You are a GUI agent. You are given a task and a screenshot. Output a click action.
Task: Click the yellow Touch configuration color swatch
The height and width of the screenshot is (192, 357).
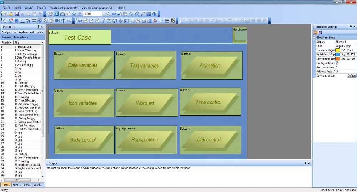(337, 50)
